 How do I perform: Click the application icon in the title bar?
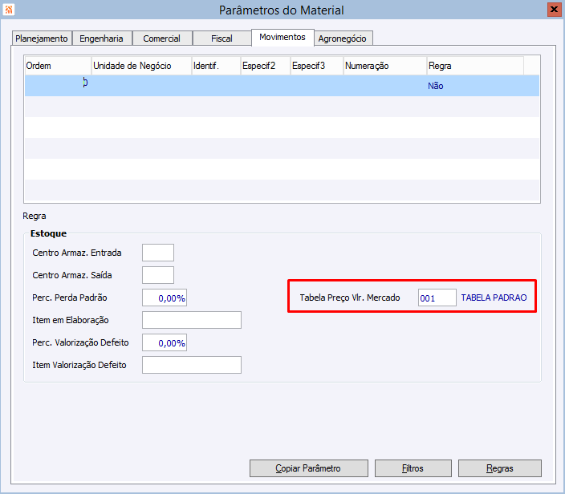9,10
